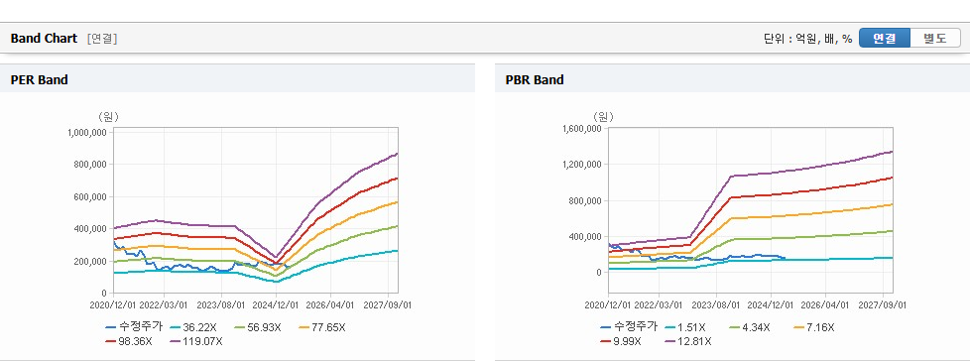Click the Band Chart heading
970x361 pixels.
click(x=44, y=39)
